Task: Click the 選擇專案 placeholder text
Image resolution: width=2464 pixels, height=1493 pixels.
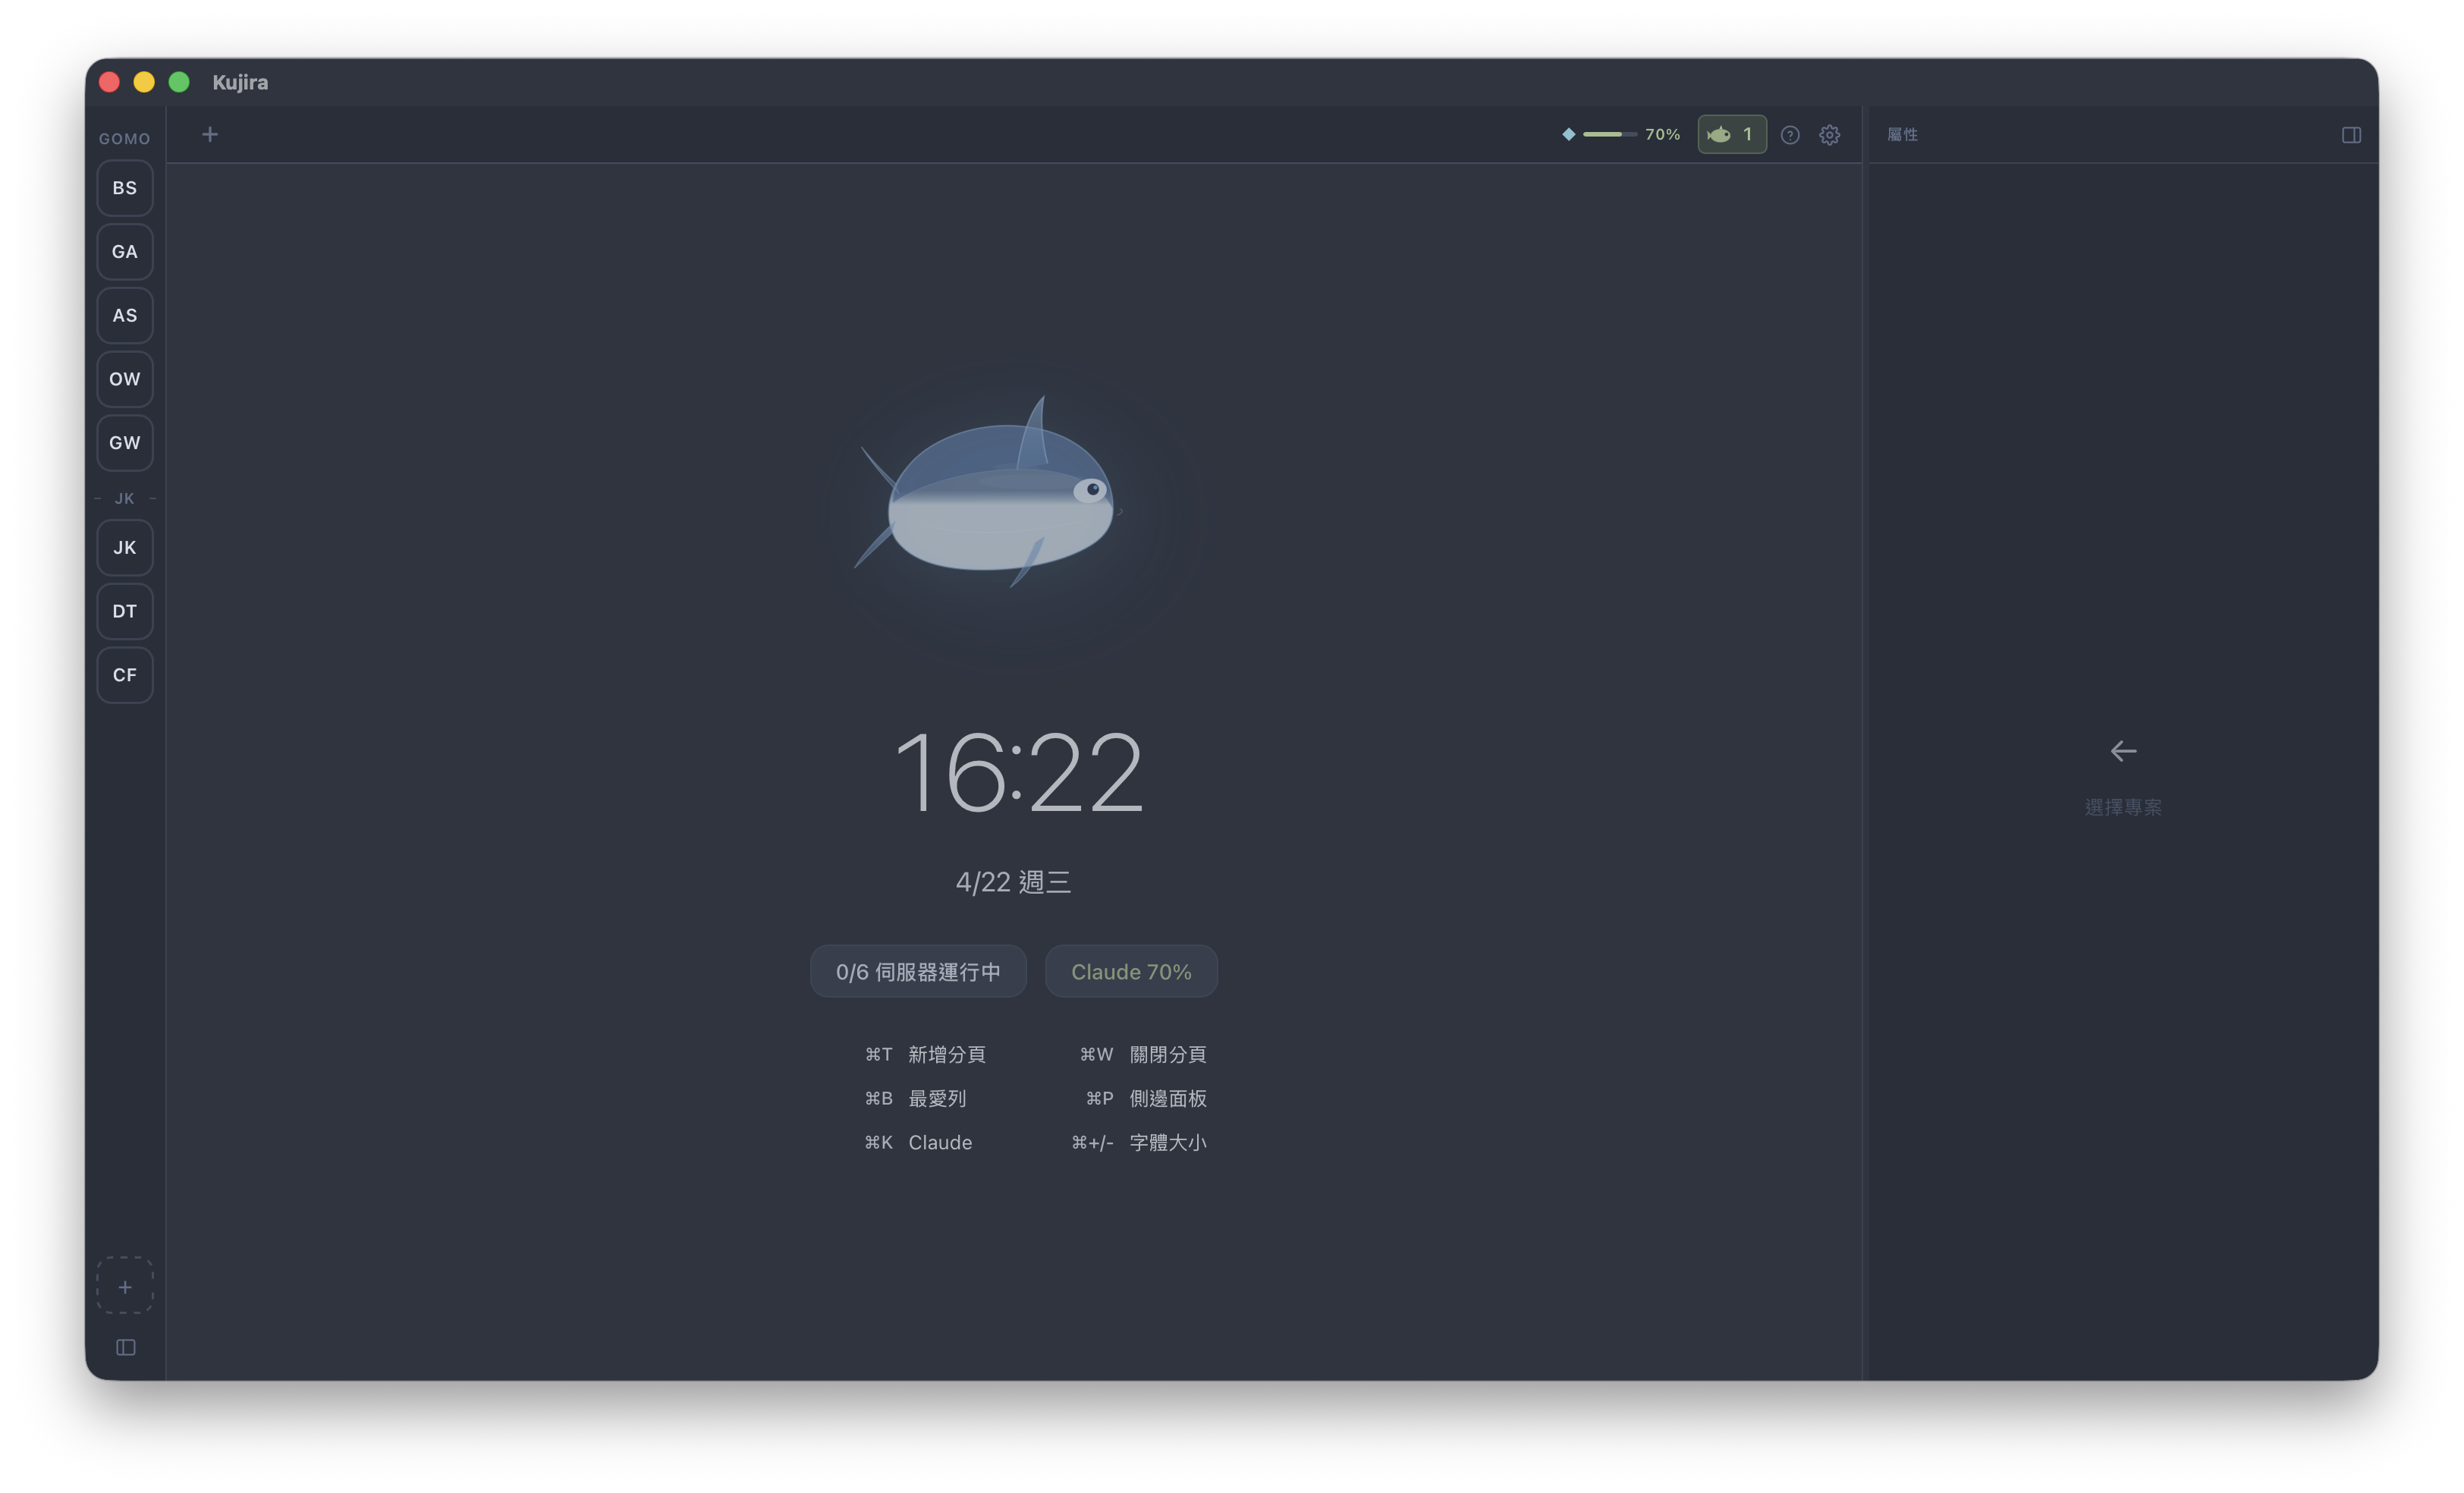Action: click(x=2123, y=807)
